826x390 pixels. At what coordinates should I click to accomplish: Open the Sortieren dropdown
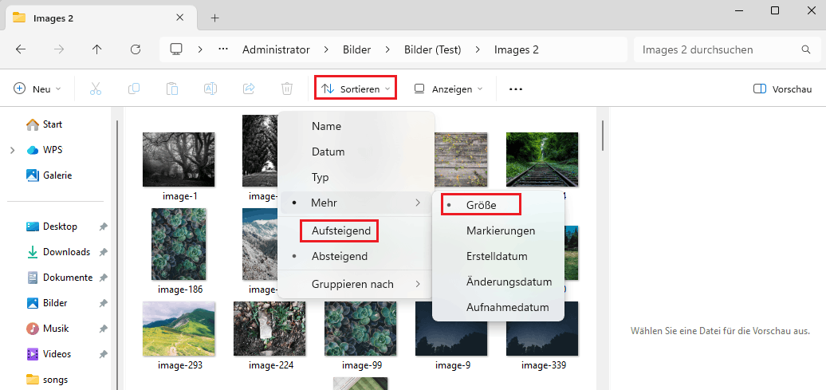tap(356, 89)
